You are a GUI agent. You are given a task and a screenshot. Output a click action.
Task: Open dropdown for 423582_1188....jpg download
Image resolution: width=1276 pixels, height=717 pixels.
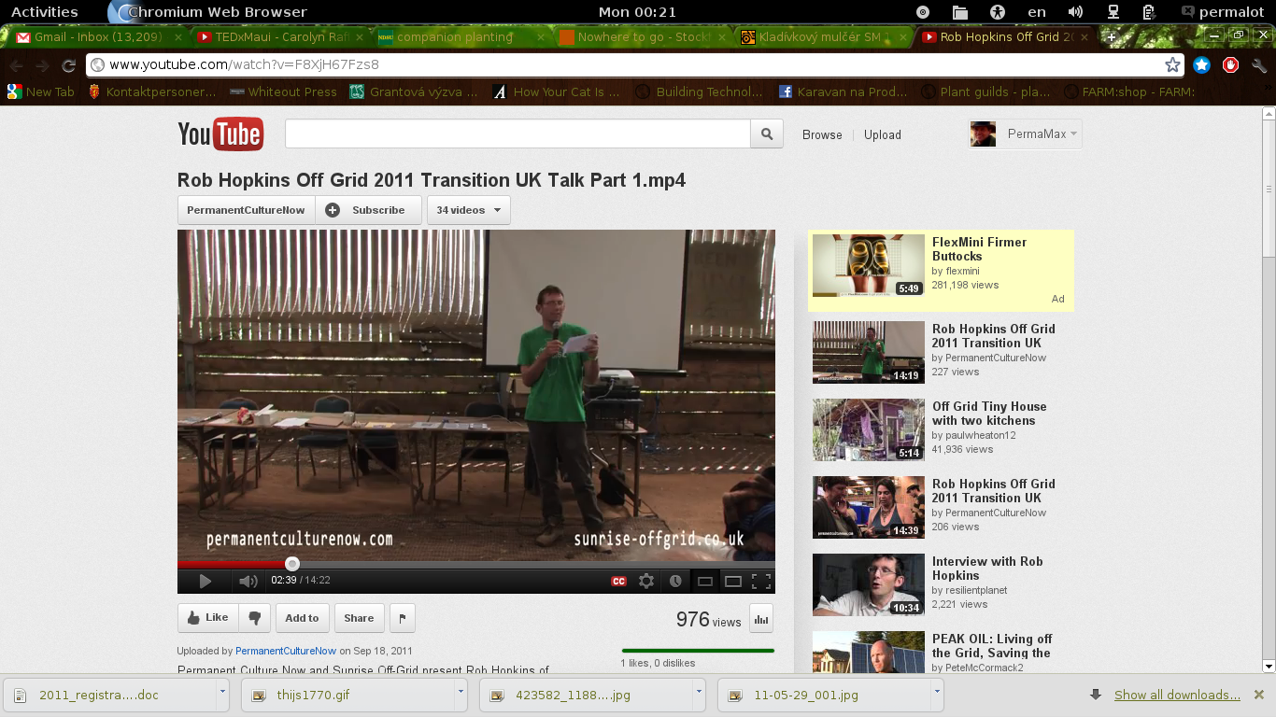[699, 694]
